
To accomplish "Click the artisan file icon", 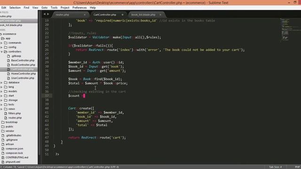I will (3, 144).
